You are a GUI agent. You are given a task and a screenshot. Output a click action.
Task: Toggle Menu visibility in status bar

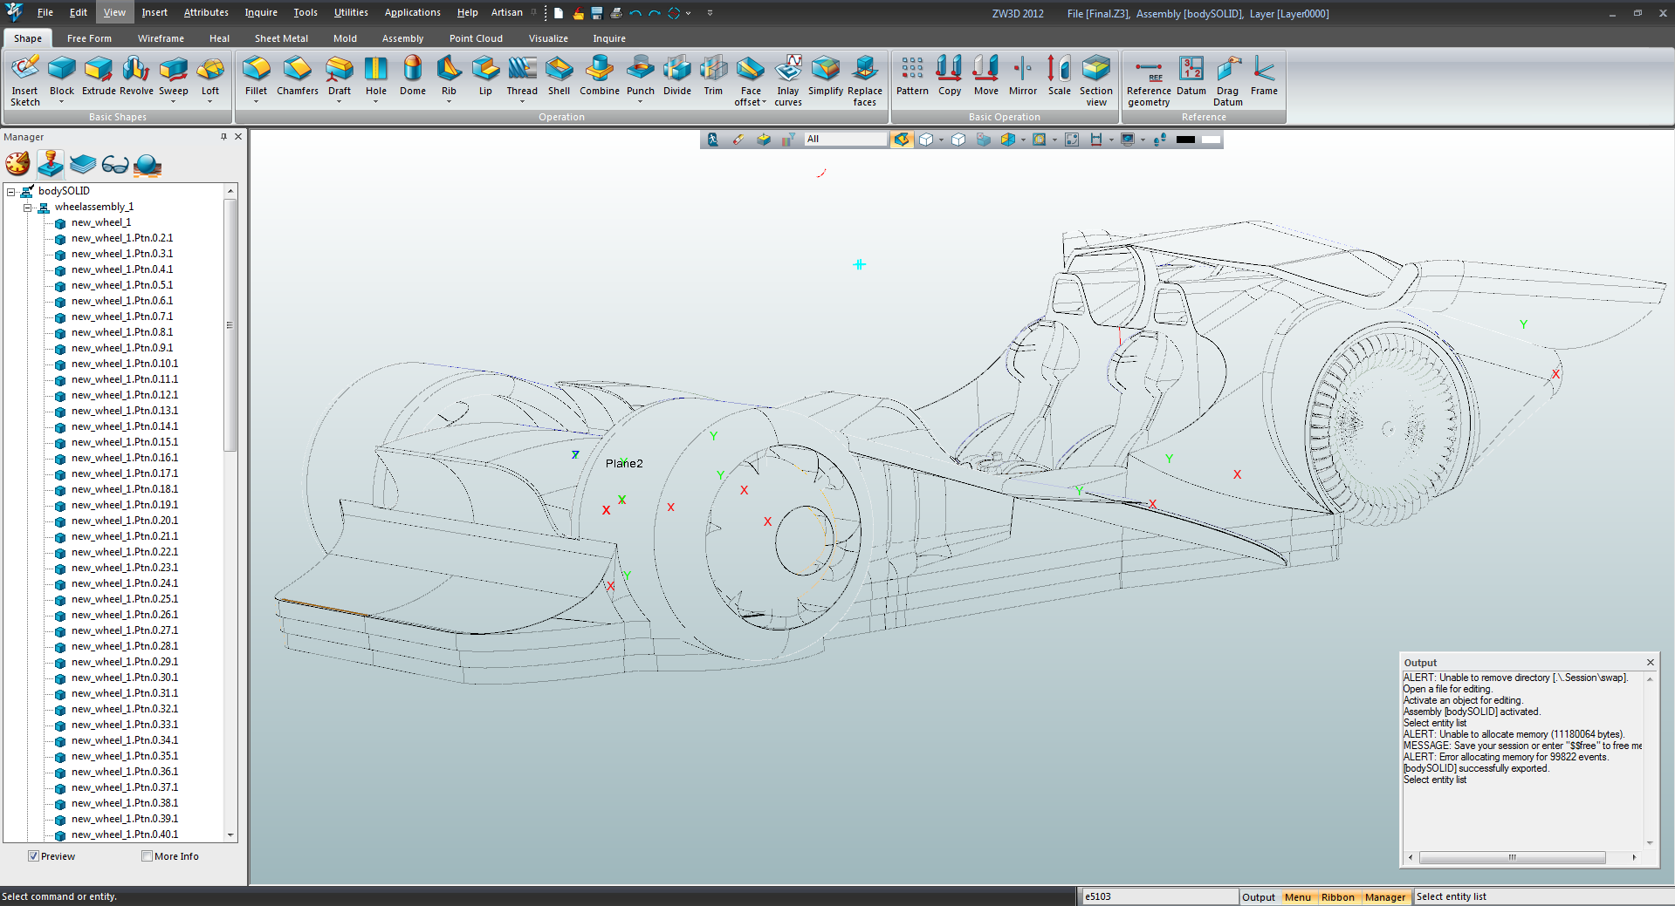point(1298,897)
